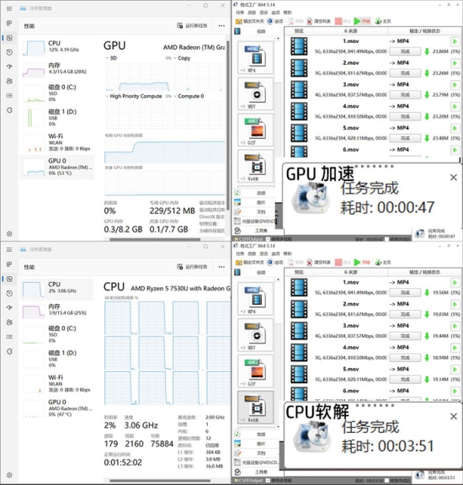
Task: Open hamburger menu in GPU Task Manager window
Action: click(x=9, y=8)
